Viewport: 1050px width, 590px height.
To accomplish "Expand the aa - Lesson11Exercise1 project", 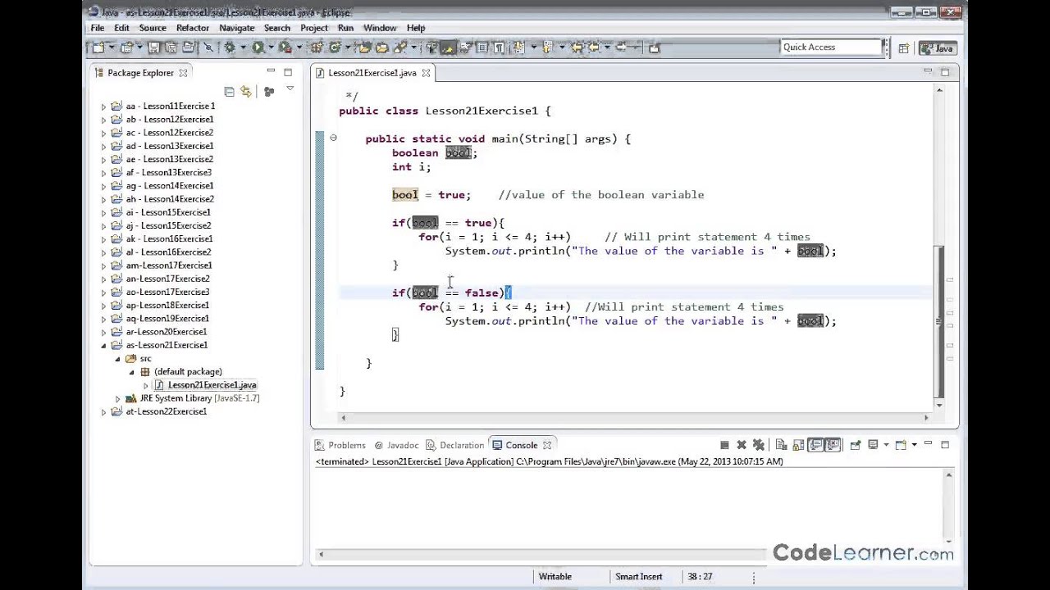I will [103, 107].
